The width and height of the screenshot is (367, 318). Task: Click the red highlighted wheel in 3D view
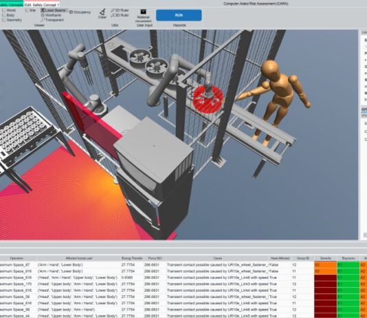coord(208,99)
